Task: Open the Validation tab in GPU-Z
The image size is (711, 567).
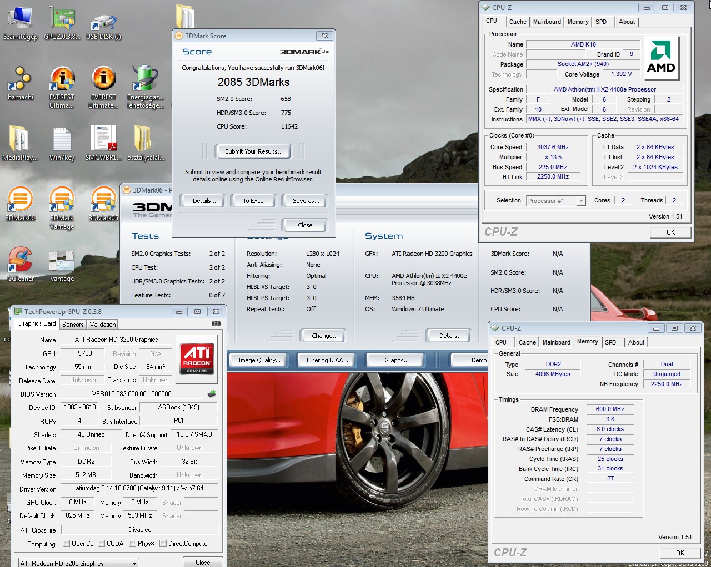Action: point(103,325)
